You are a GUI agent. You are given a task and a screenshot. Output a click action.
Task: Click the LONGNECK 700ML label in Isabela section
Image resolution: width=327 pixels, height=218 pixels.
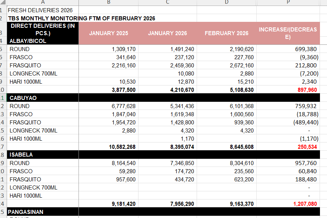pyautogui.click(x=33, y=187)
